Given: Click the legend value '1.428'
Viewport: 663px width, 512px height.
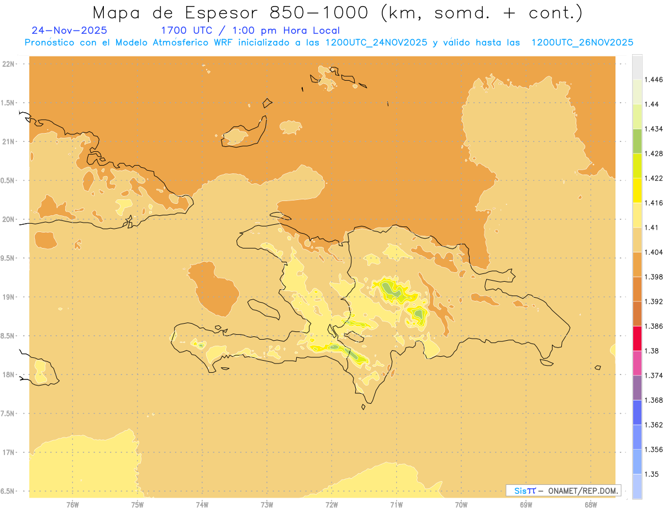Looking at the screenshot, I should (655, 154).
